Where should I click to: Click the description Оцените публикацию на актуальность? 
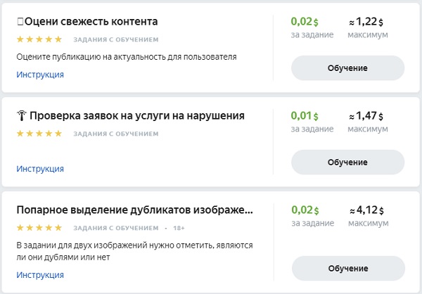pyautogui.click(x=127, y=57)
